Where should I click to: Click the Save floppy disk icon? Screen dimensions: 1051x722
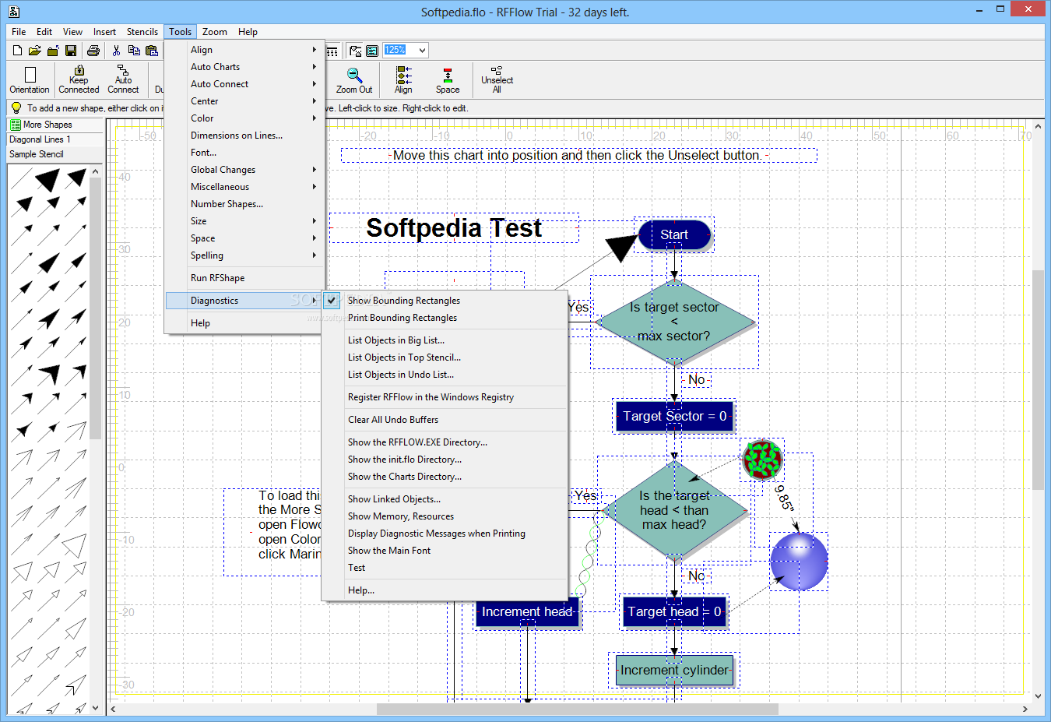tap(71, 51)
